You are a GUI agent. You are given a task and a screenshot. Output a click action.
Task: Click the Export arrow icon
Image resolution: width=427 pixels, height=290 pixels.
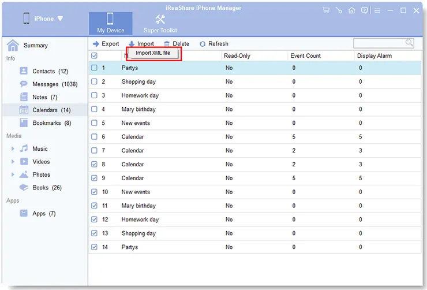click(96, 43)
